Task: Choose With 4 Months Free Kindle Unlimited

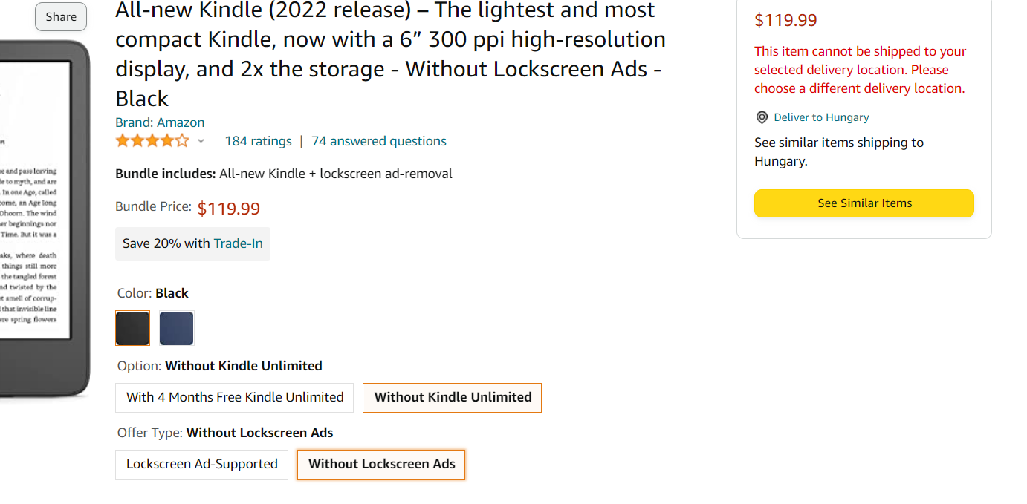Action: pyautogui.click(x=235, y=397)
